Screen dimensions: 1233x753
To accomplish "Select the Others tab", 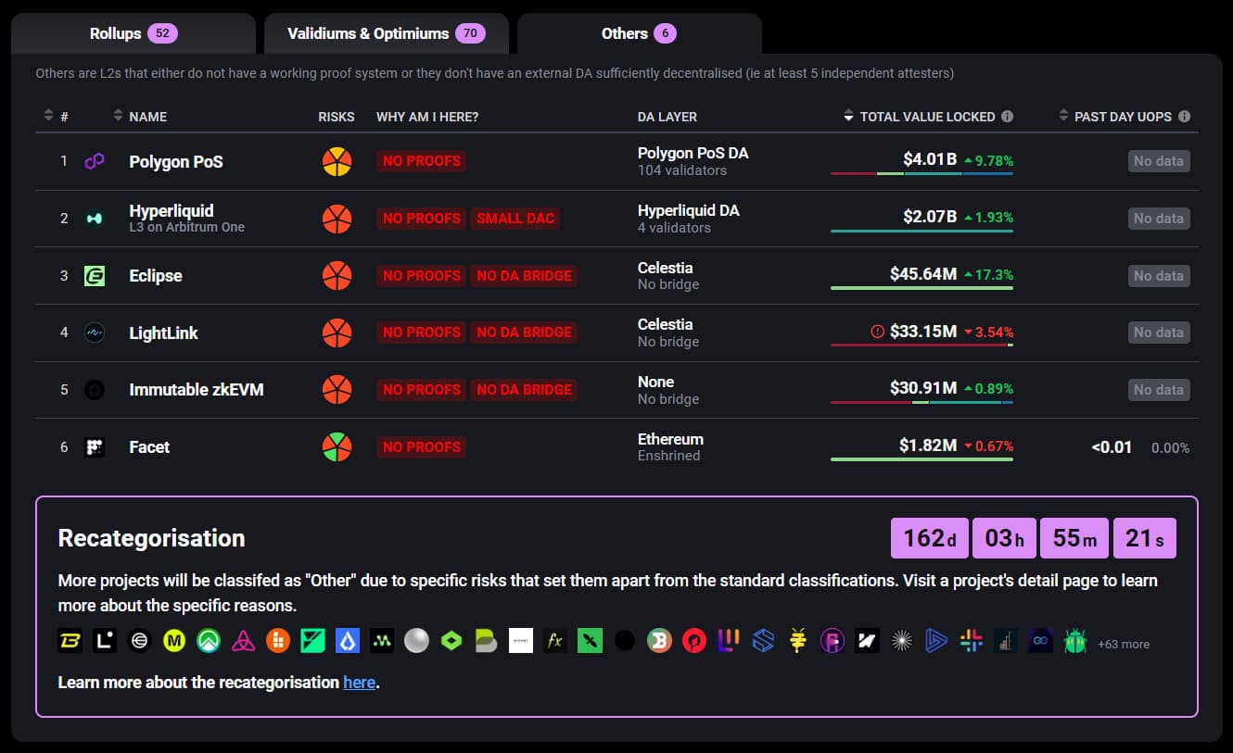I will tap(639, 33).
